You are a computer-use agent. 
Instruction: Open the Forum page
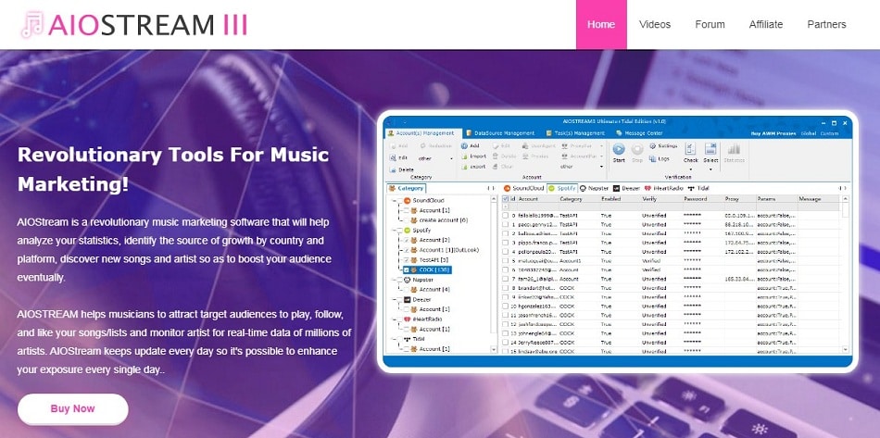[710, 25]
